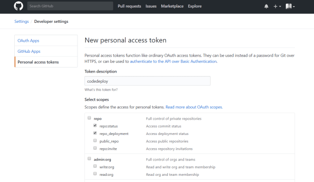Click the 'Access repository invitations' description
314x182 pixels.
[169, 149]
